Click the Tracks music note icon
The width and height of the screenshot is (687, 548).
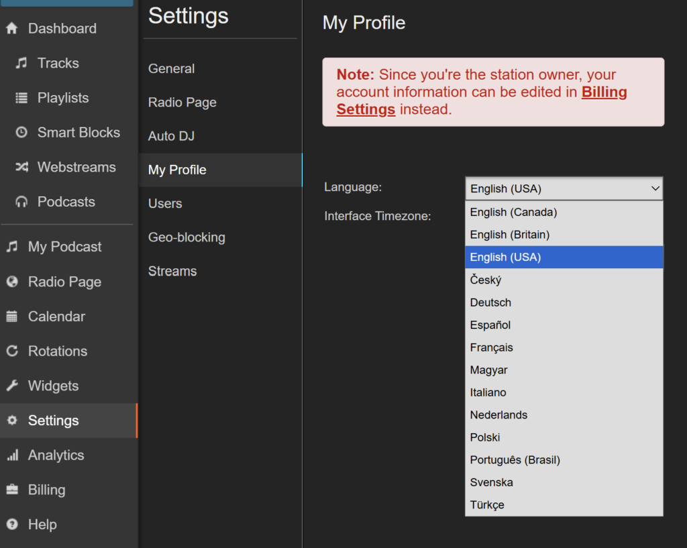tap(21, 63)
